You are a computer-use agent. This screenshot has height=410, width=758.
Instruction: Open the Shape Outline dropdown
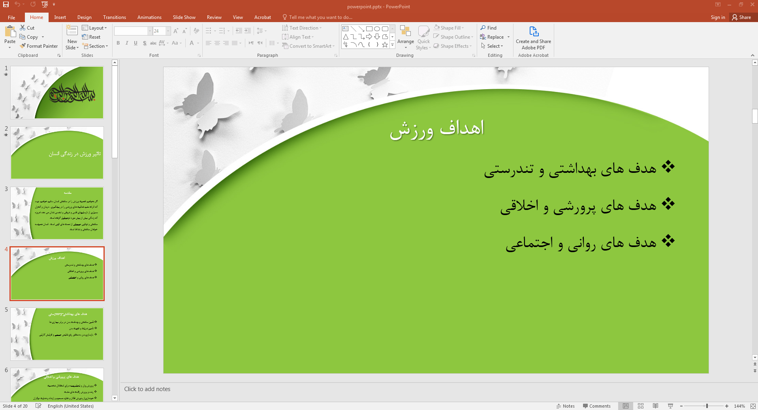[453, 37]
